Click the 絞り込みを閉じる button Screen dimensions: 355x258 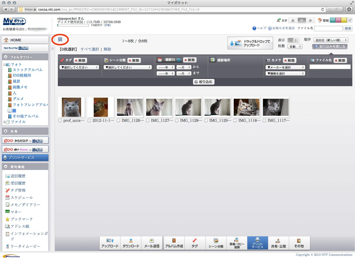click(330, 47)
